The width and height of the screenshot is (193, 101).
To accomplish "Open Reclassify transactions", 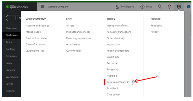I will point(119,32).
